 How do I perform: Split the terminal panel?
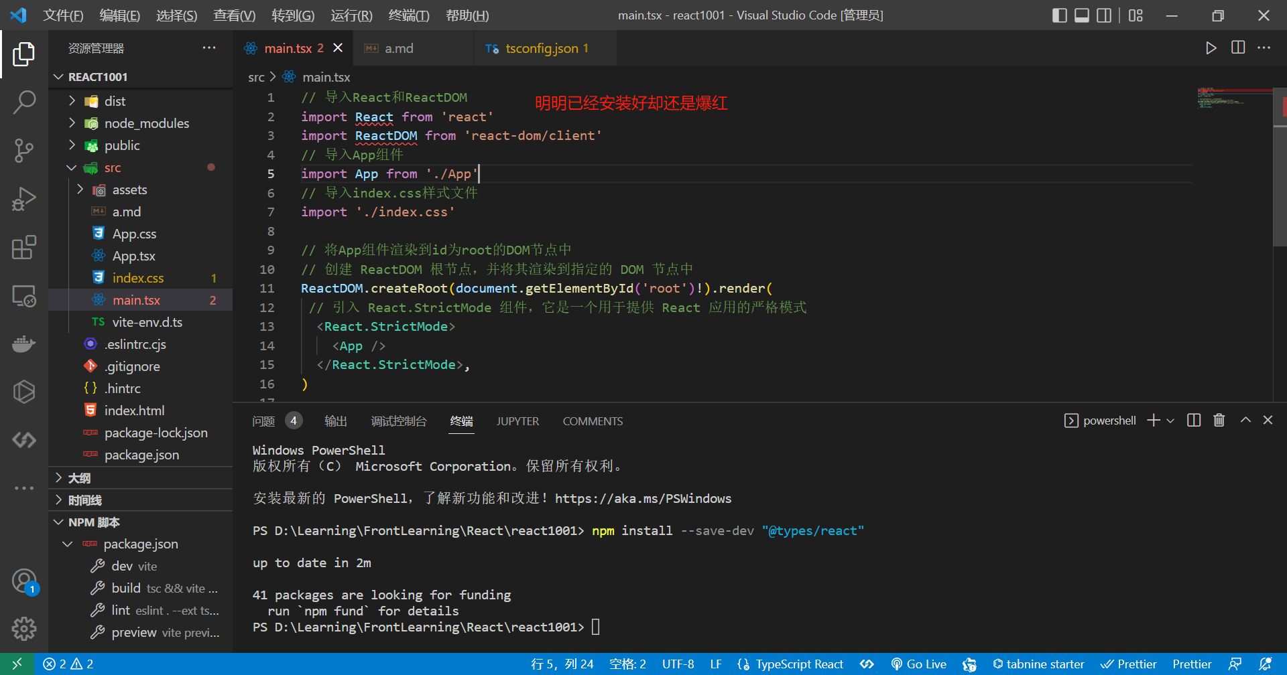point(1194,420)
